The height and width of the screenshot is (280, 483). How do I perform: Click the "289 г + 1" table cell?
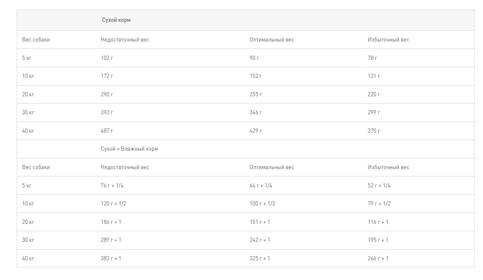click(x=111, y=240)
